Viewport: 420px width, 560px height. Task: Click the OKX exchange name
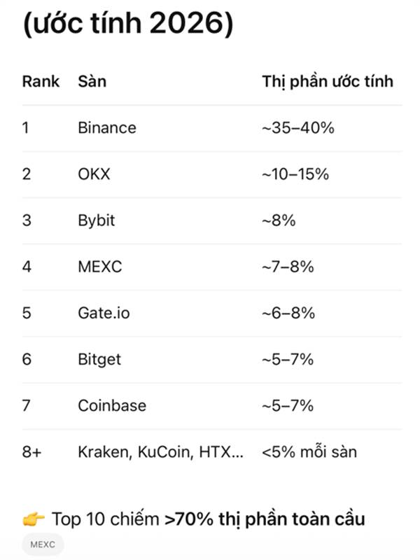pyautogui.click(x=94, y=174)
